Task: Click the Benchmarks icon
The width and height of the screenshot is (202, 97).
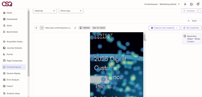Action: [4, 32]
